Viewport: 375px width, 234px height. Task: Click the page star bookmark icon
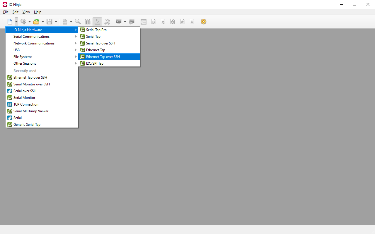coord(182,22)
